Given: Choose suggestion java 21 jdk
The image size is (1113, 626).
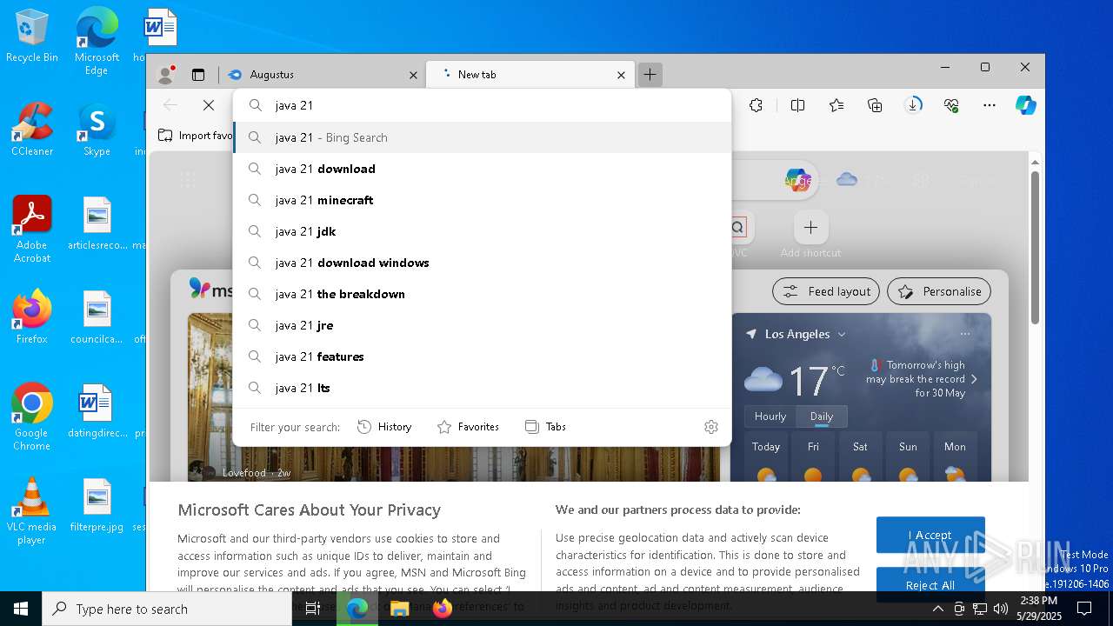Looking at the screenshot, I should (x=483, y=231).
